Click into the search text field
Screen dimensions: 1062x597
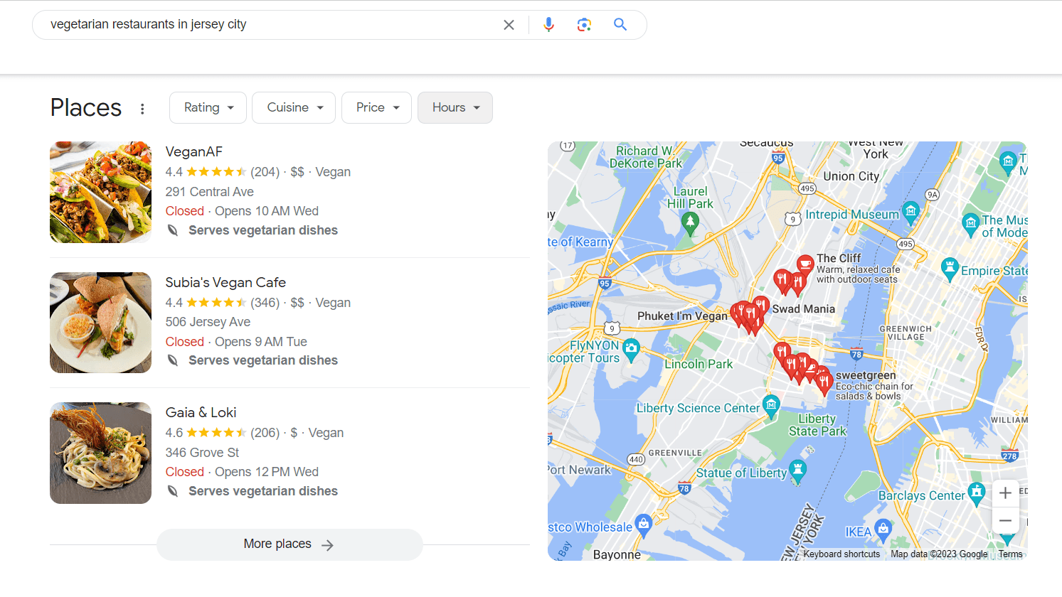click(x=270, y=25)
